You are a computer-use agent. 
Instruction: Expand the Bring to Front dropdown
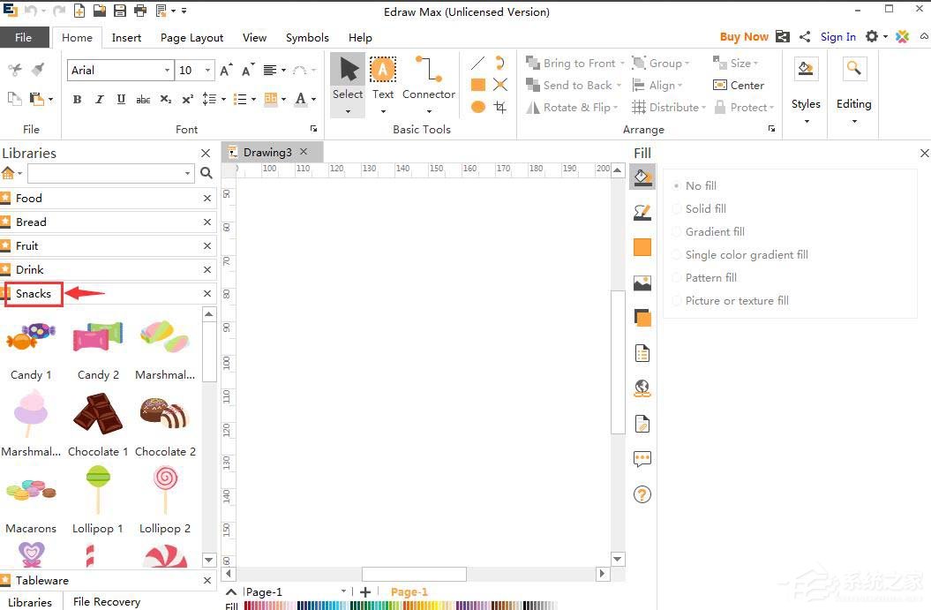621,64
